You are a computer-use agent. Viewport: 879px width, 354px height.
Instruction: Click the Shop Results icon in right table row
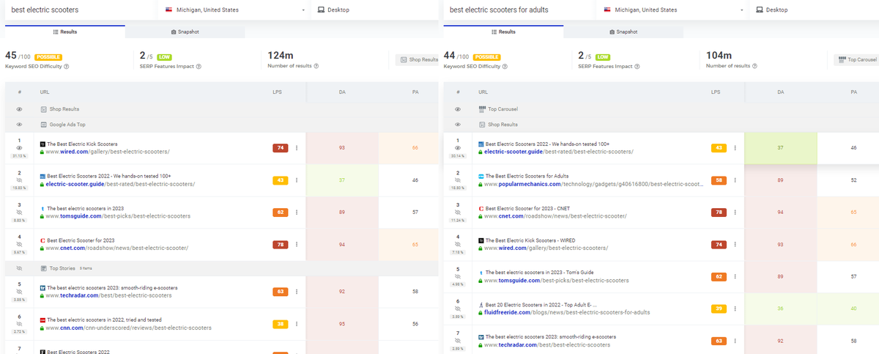481,125
